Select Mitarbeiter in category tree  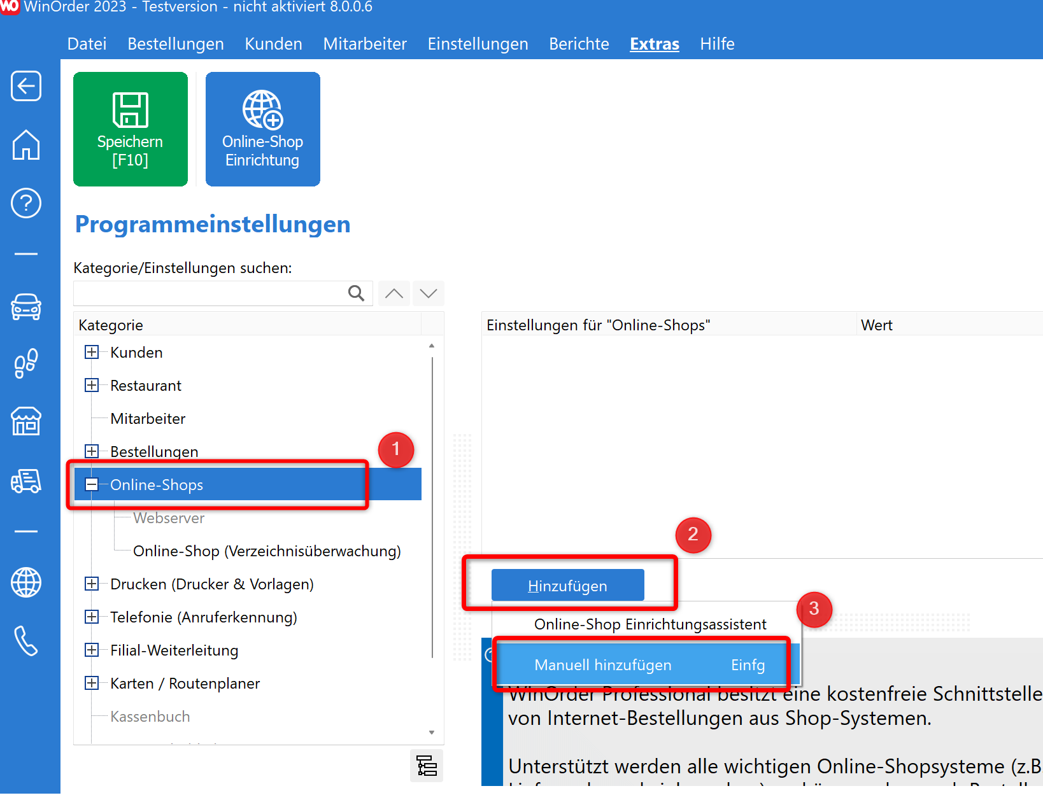(148, 419)
